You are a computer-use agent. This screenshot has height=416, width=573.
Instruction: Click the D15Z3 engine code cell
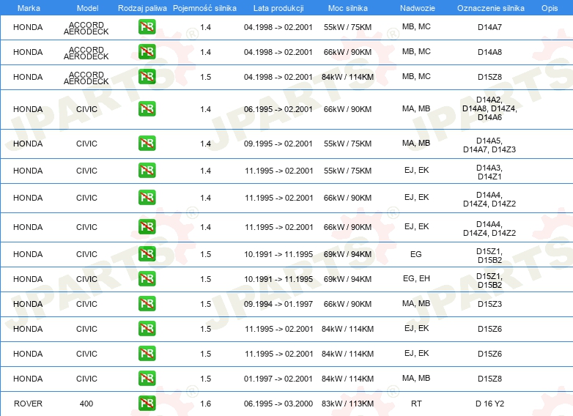pyautogui.click(x=489, y=304)
